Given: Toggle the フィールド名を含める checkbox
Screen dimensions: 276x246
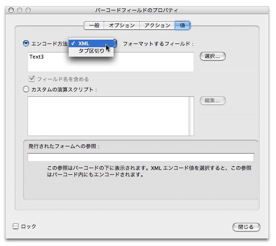Looking at the screenshot, I should coord(32,79).
